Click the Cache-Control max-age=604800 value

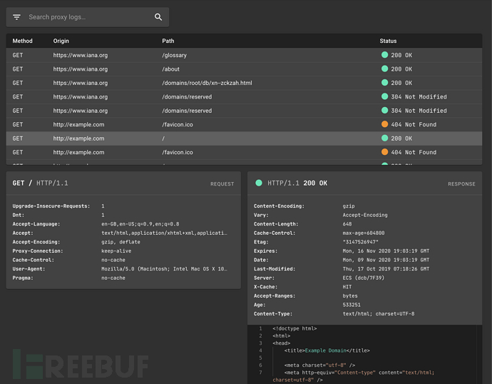[x=364, y=233]
